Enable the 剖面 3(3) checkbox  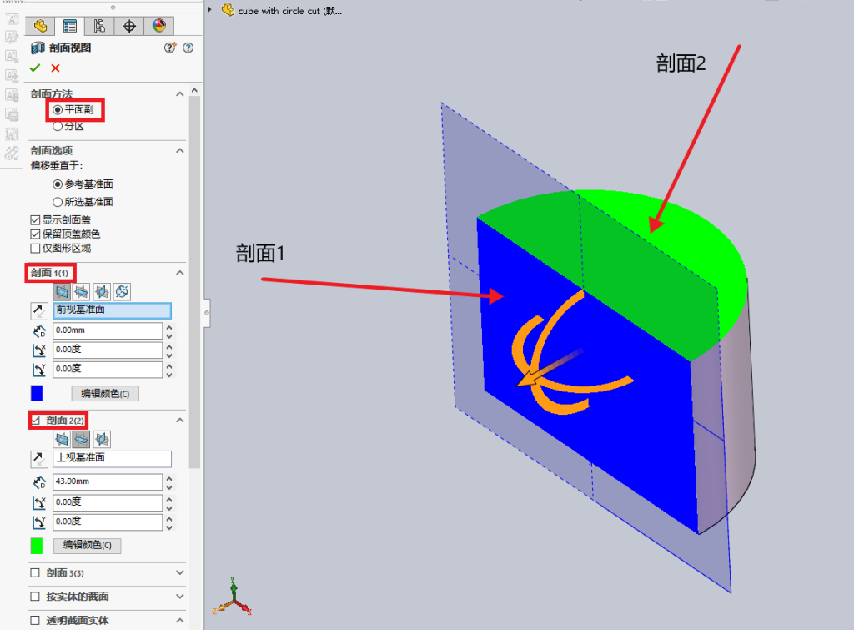[x=35, y=572]
